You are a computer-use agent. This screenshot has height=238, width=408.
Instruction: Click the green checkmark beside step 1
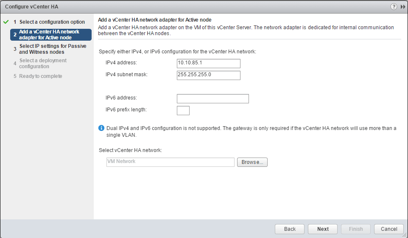click(6, 22)
